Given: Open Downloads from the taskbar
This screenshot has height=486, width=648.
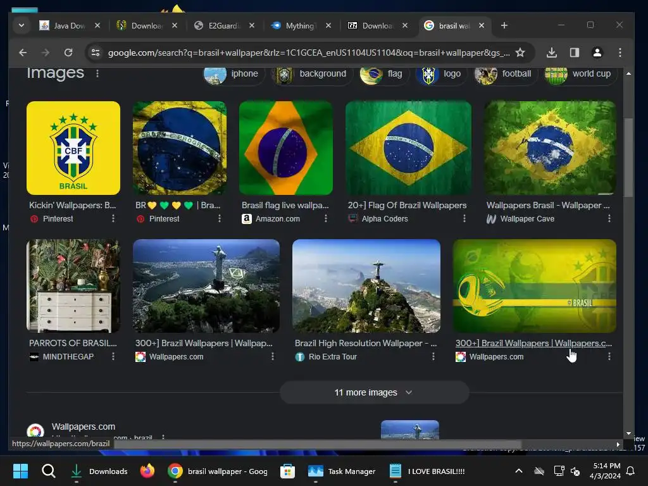Looking at the screenshot, I should pos(99,471).
